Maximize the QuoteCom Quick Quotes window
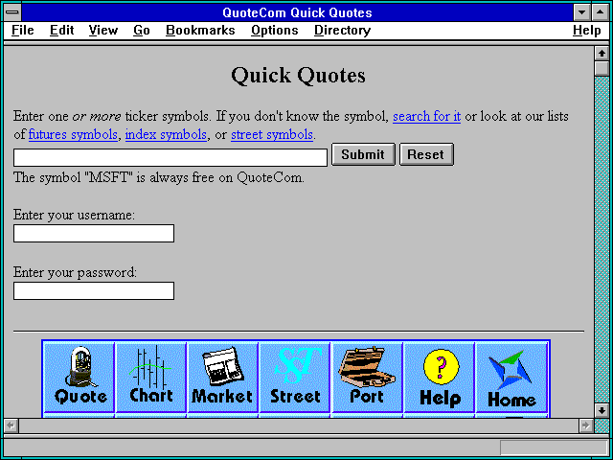The height and width of the screenshot is (460, 613). 601,12
